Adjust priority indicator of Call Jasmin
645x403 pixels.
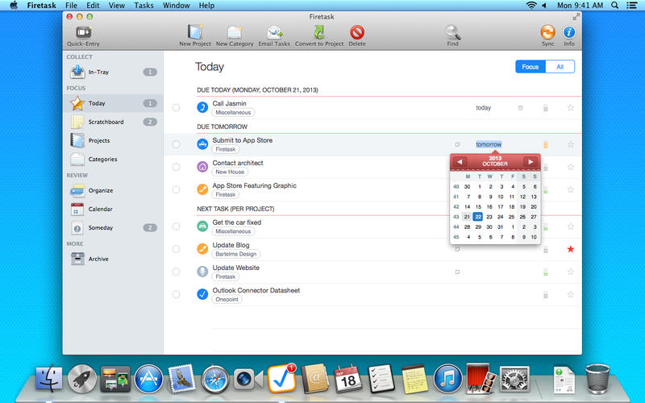[546, 108]
